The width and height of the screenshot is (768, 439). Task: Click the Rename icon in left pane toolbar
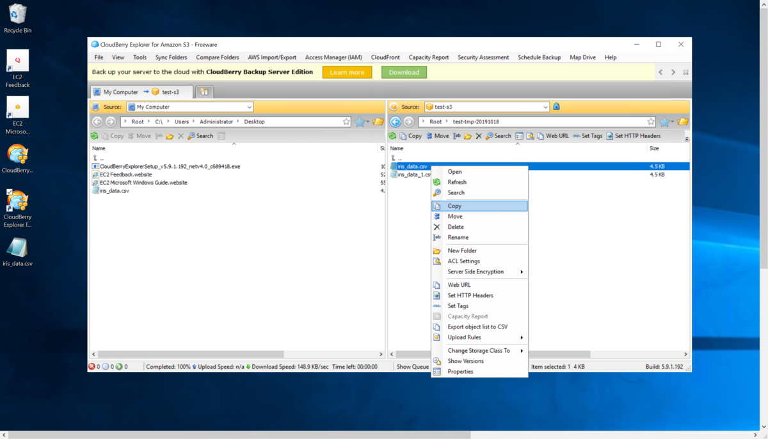[x=159, y=136]
